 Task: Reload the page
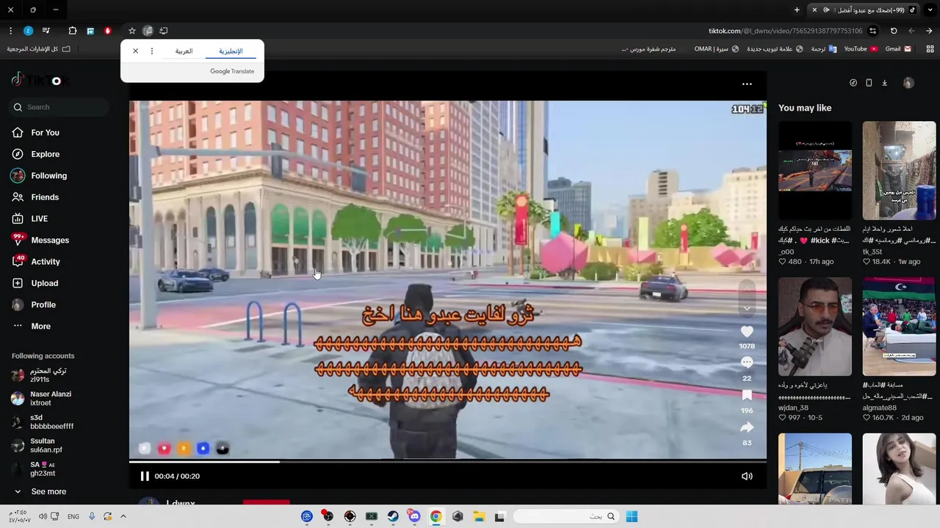pyautogui.click(x=894, y=31)
